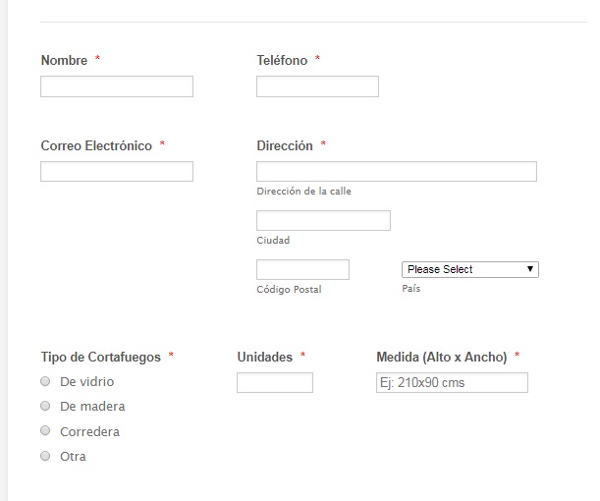Viewport: 600px width, 501px height.
Task: Open the País dropdown
Action: click(469, 269)
